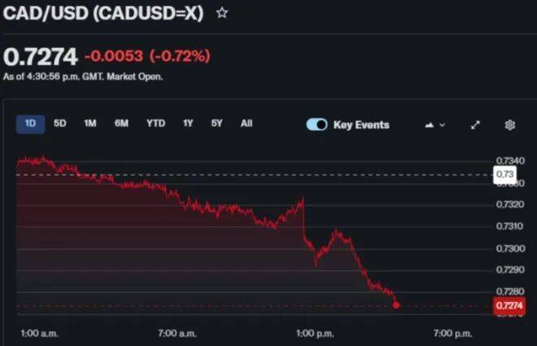Switch chart to 5Y range
The height and width of the screenshot is (346, 537).
tap(216, 124)
